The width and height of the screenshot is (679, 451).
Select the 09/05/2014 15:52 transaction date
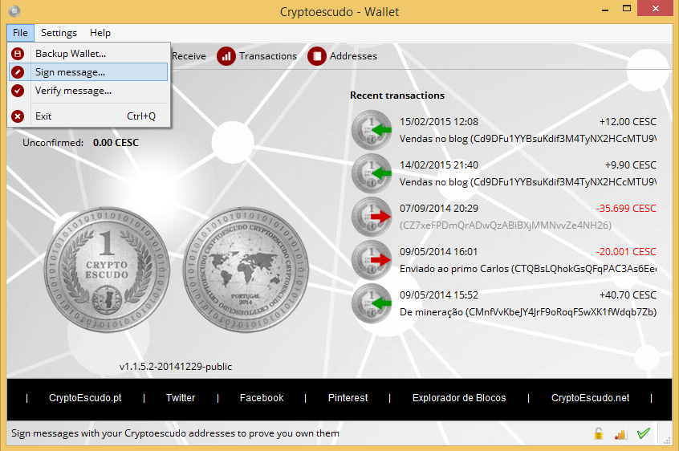click(x=439, y=295)
